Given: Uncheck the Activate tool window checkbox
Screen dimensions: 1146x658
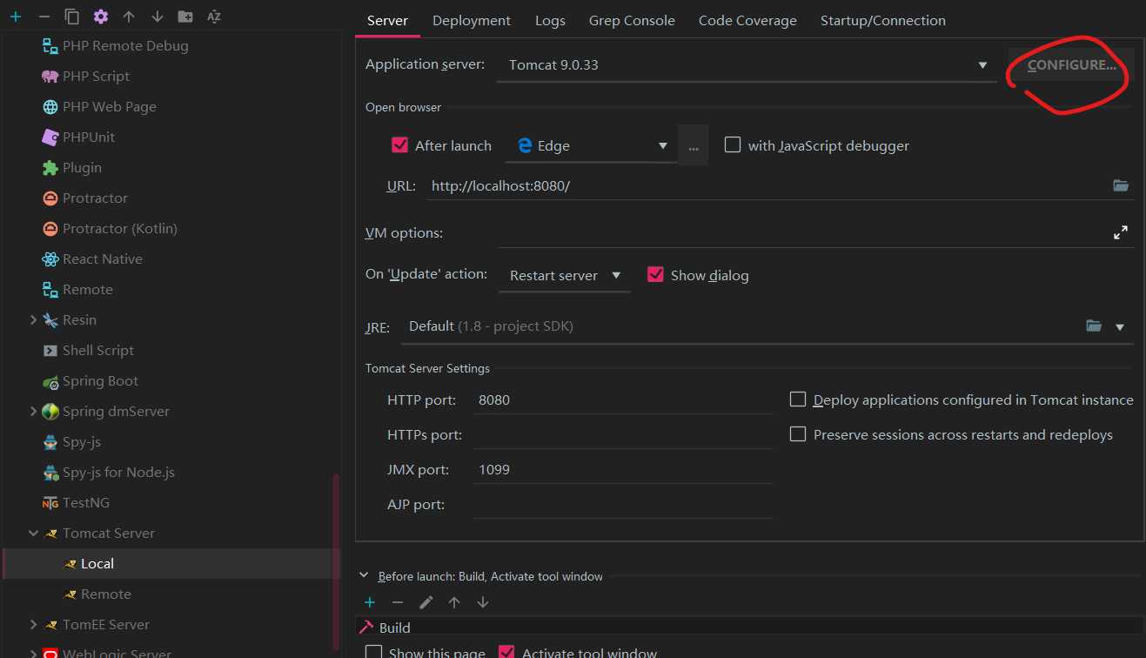Looking at the screenshot, I should 506,653.
